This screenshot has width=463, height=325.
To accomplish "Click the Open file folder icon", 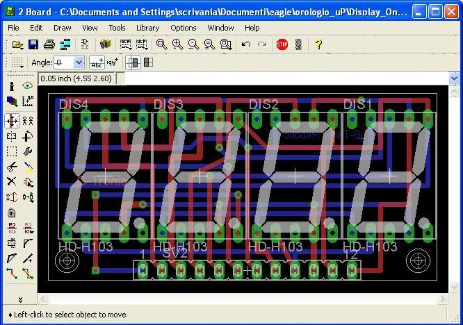I will click(17, 44).
